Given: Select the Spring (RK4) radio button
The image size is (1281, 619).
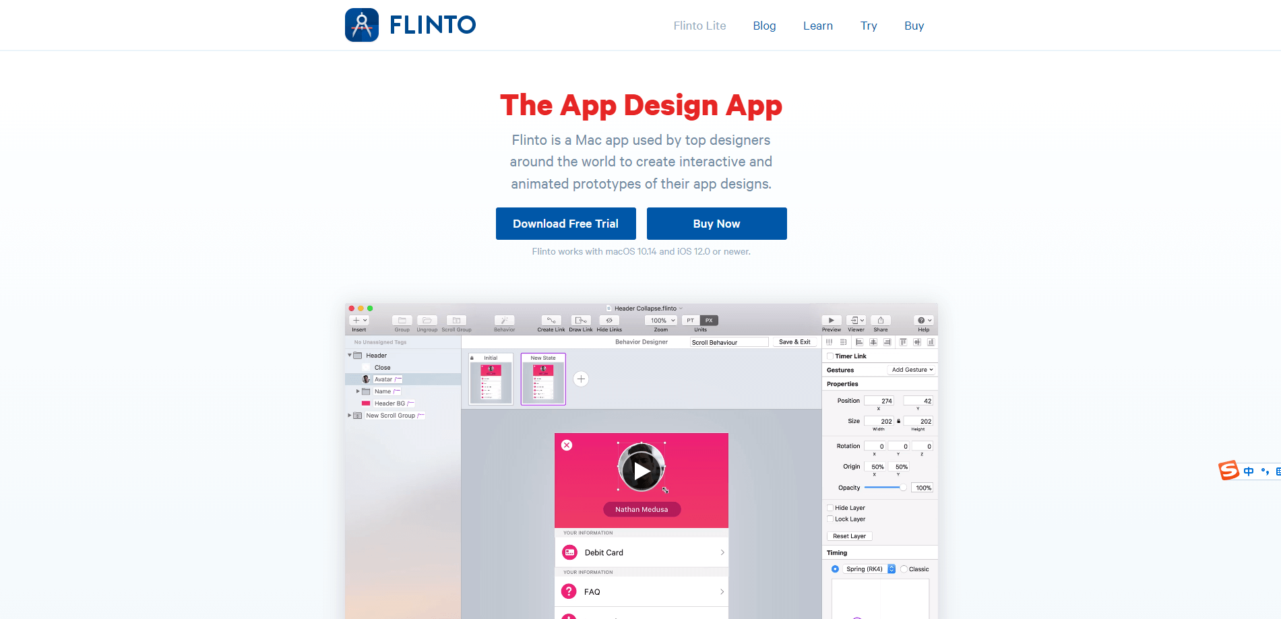Looking at the screenshot, I should click(x=835, y=569).
